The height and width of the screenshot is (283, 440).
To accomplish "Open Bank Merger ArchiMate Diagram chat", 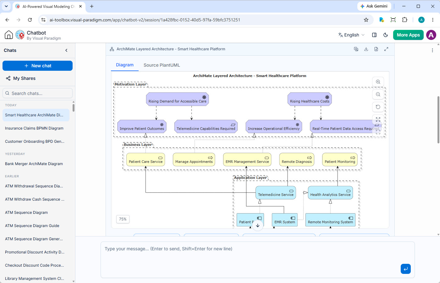I will (36, 164).
